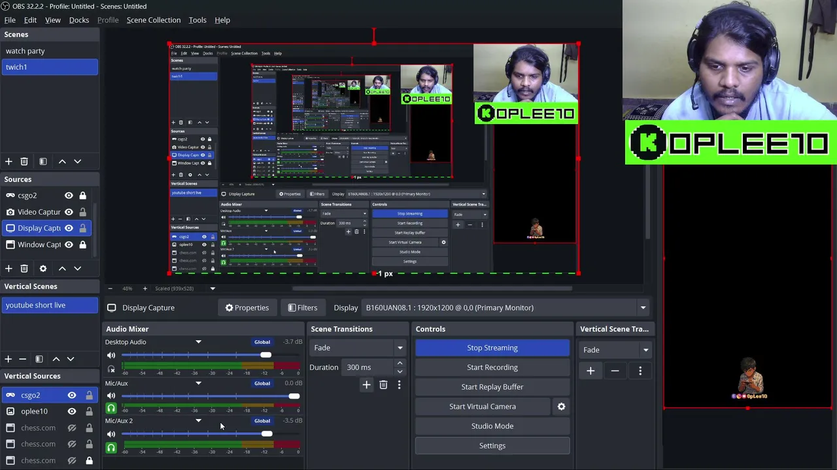Hide oplee10 in Vertical Sources
Viewport: 837px width, 470px height.
click(x=72, y=411)
